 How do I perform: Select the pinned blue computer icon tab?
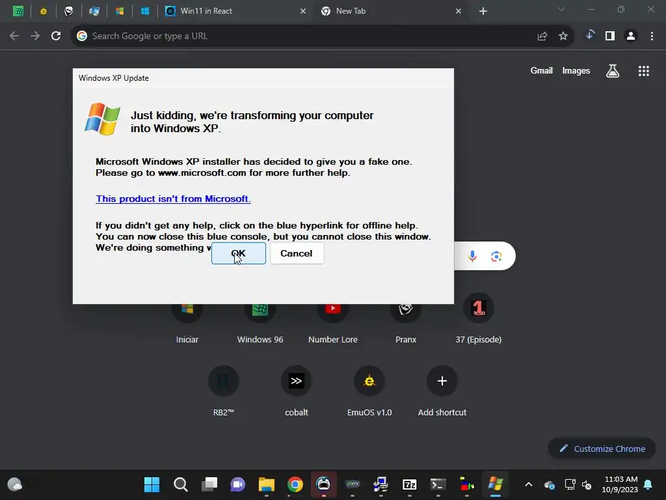(x=94, y=11)
